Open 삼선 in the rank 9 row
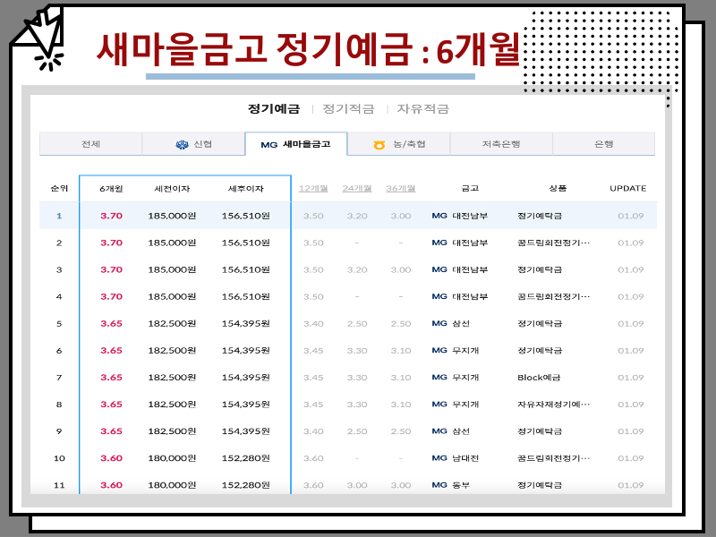Screen dimensions: 716x537 [461, 431]
